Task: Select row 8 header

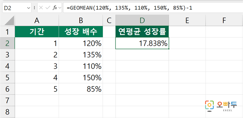Action: click(7, 112)
